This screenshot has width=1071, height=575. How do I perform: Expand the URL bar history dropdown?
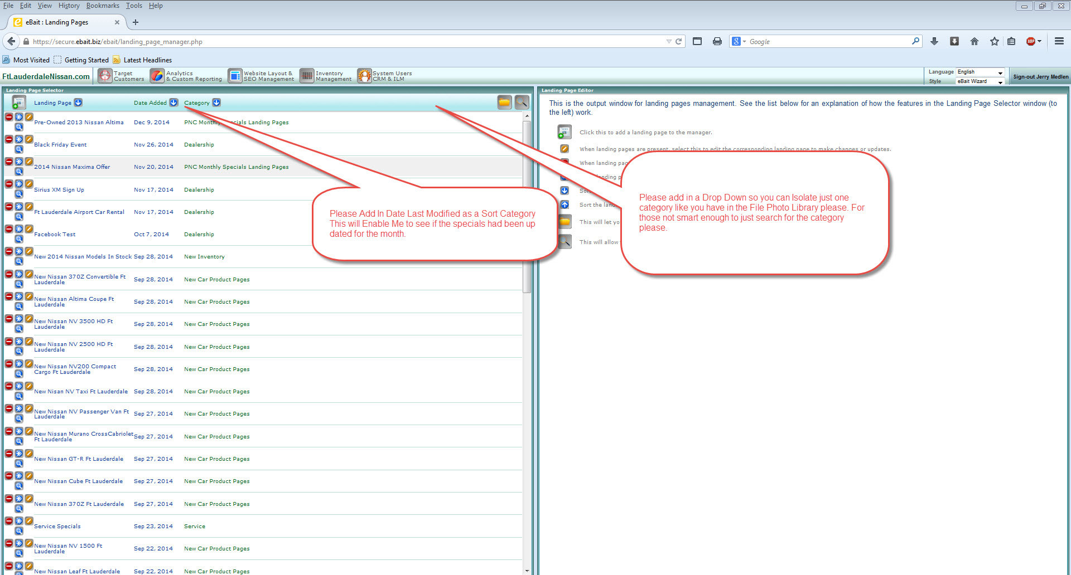coord(669,41)
